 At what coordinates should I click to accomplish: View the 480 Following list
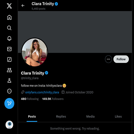point(30,99)
